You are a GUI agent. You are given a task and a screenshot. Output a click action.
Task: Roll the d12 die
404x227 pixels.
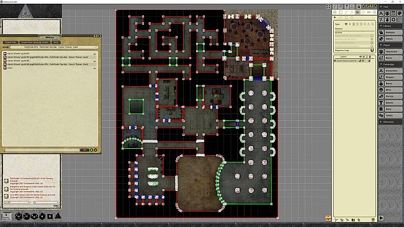coord(26,216)
